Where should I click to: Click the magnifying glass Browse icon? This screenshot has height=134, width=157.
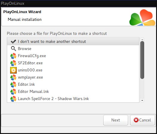13,49
